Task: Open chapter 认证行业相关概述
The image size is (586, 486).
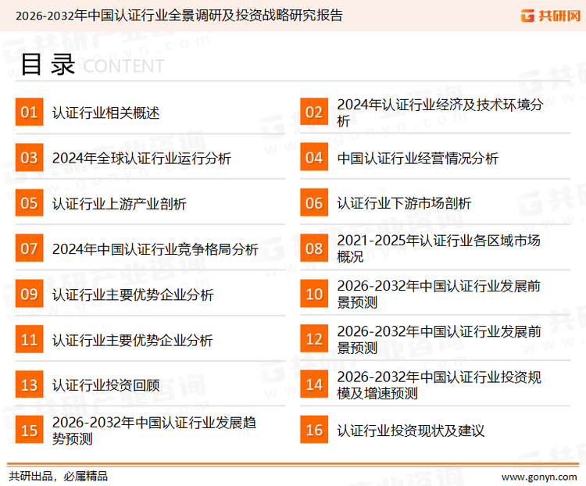Action: tap(105, 113)
